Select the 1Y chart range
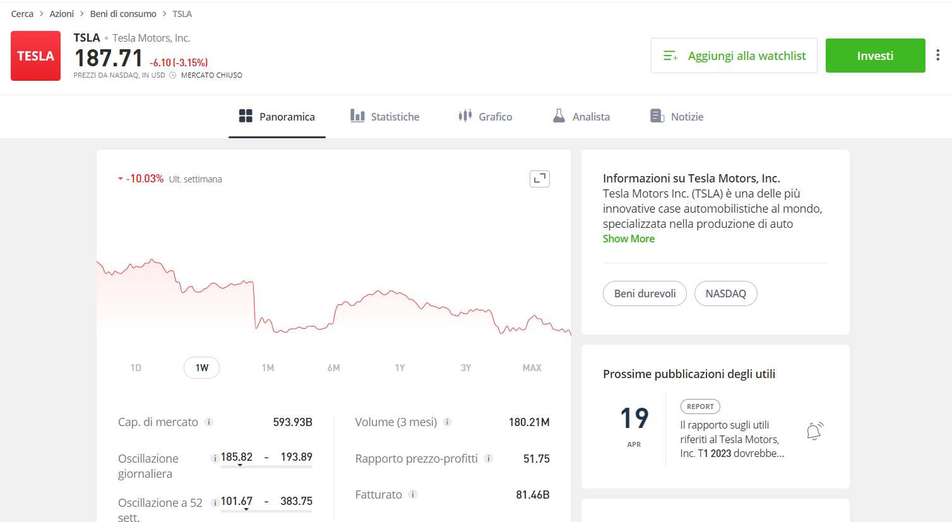The image size is (952, 522). [400, 367]
